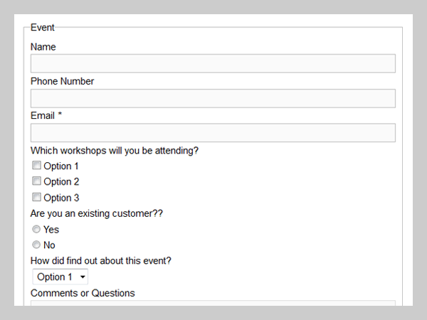Focus the Phone Number input box
Screen dimensions: 427x320
(213, 98)
